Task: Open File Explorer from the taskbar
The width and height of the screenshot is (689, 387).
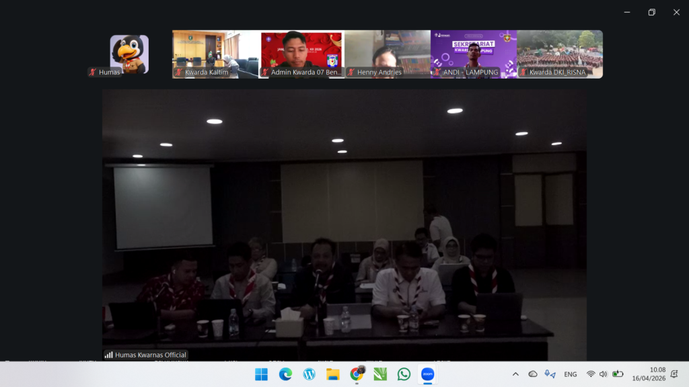Action: click(x=333, y=374)
